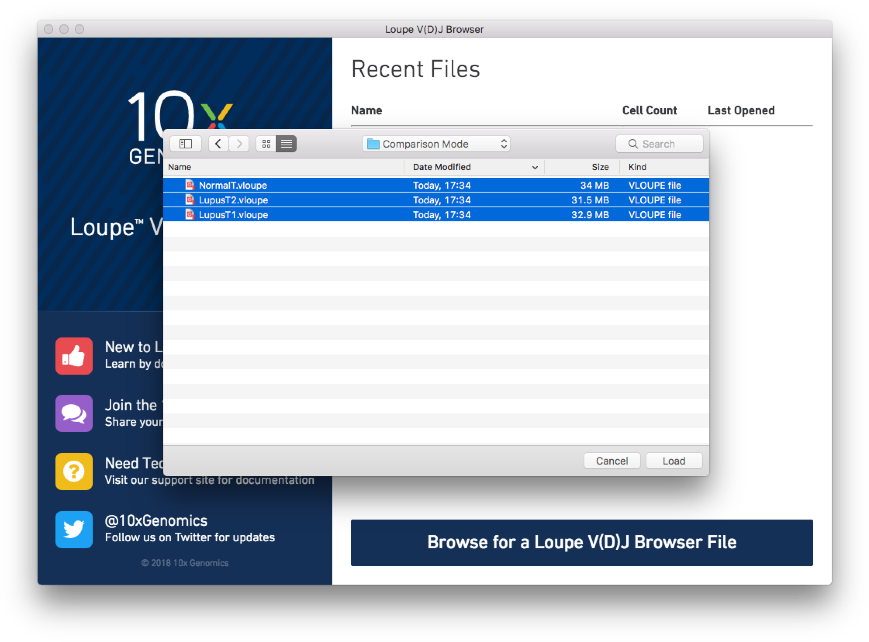Toggle the Date Modified sort chevron
This screenshot has height=642, width=869.
pyautogui.click(x=534, y=167)
